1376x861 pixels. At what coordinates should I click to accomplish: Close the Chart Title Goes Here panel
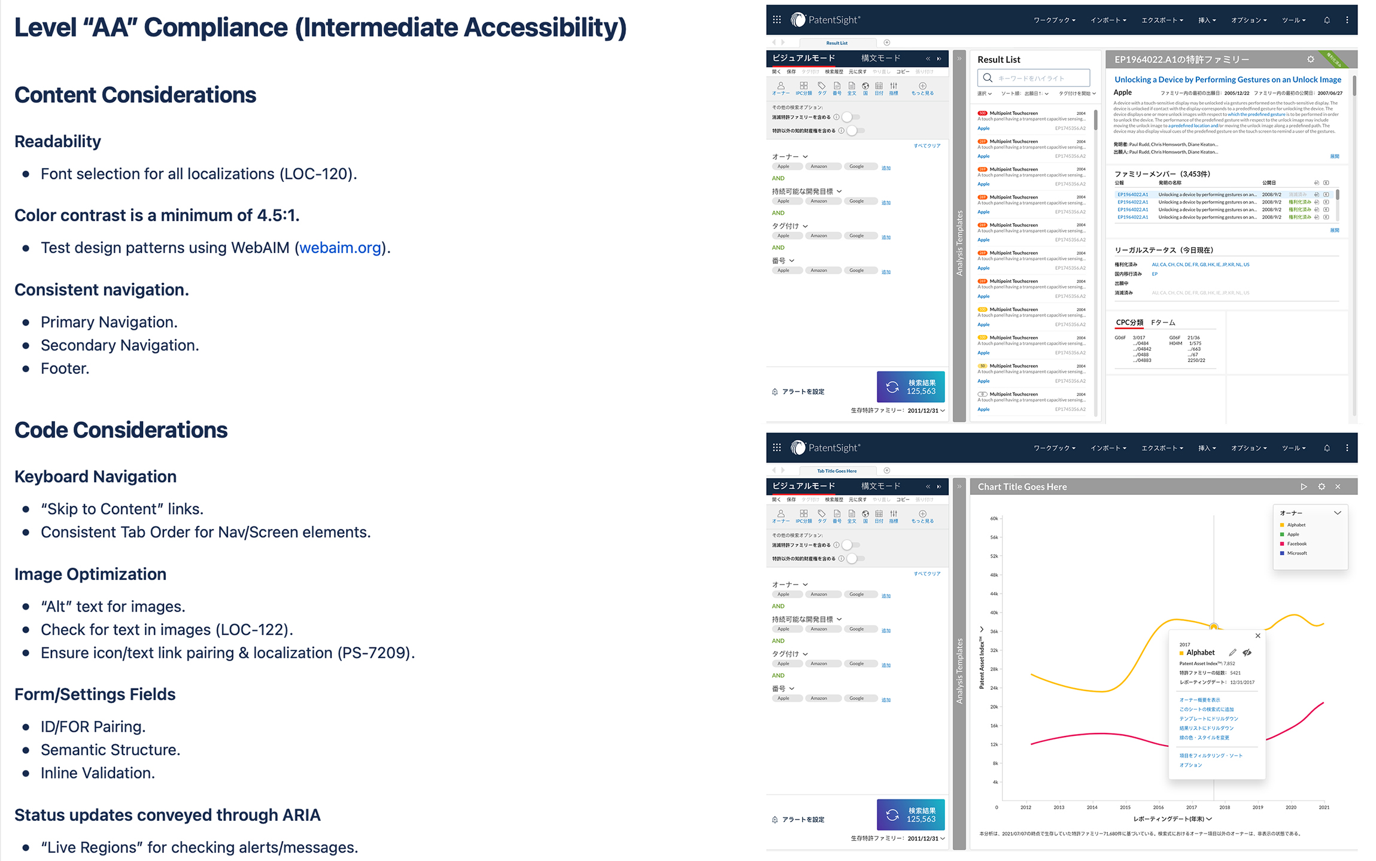1338,486
